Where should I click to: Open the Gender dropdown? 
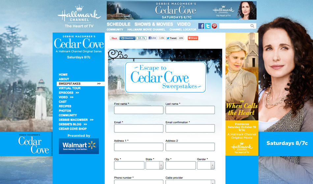206,165
